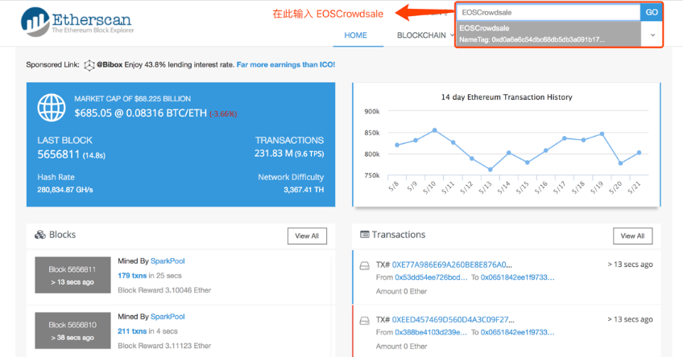Screen dimensions: 683x357
Task: Open sender address 0x53dd54ee726bcd link
Action: [432, 277]
